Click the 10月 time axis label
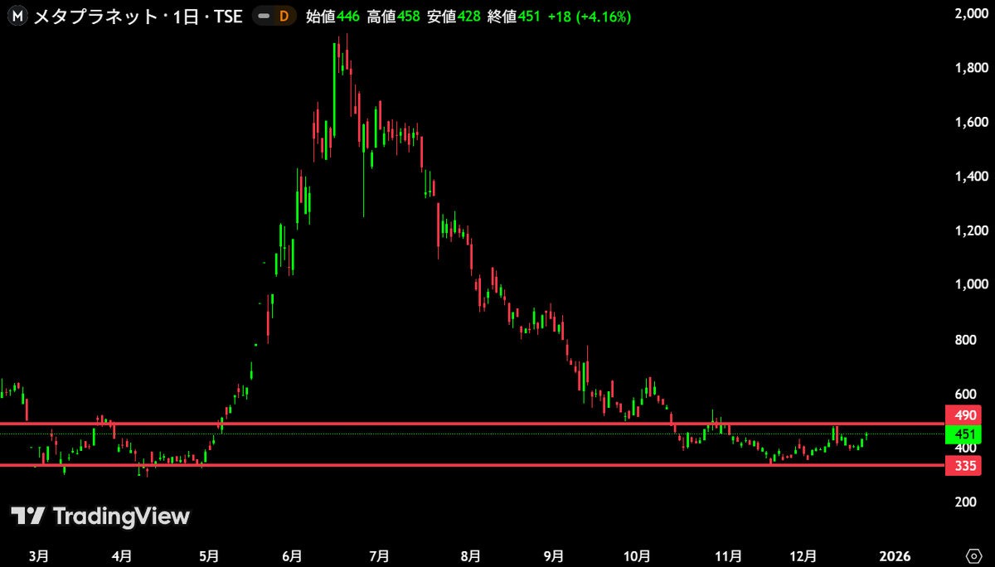 tap(636, 555)
